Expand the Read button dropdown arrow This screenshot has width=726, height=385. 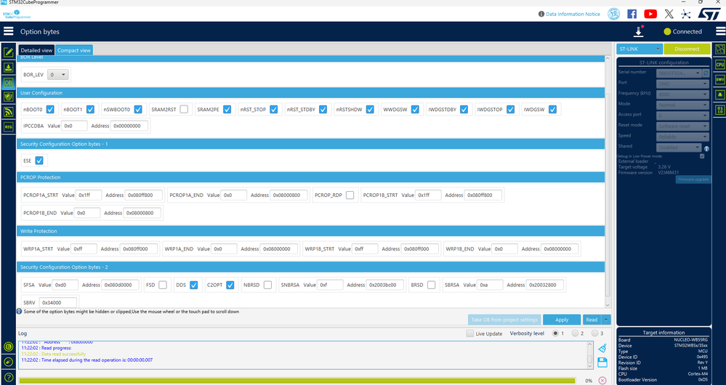(x=606, y=320)
